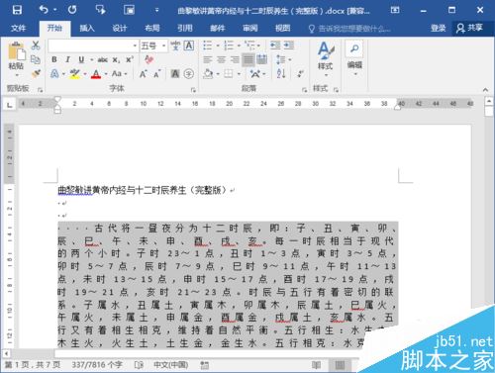Apply superscript formatting
Screen dimensions: 495x373
click(129, 59)
